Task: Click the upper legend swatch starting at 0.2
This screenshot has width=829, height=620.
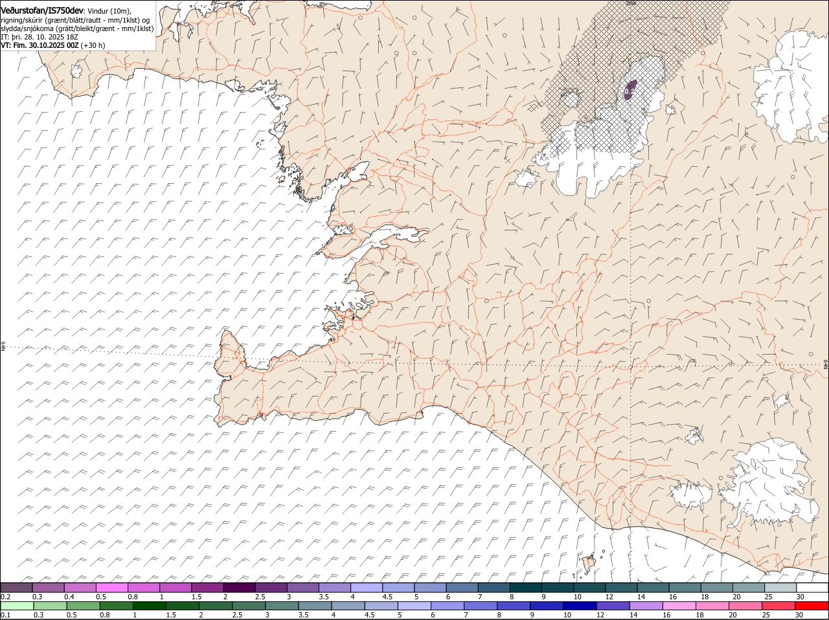Action: tap(16, 588)
